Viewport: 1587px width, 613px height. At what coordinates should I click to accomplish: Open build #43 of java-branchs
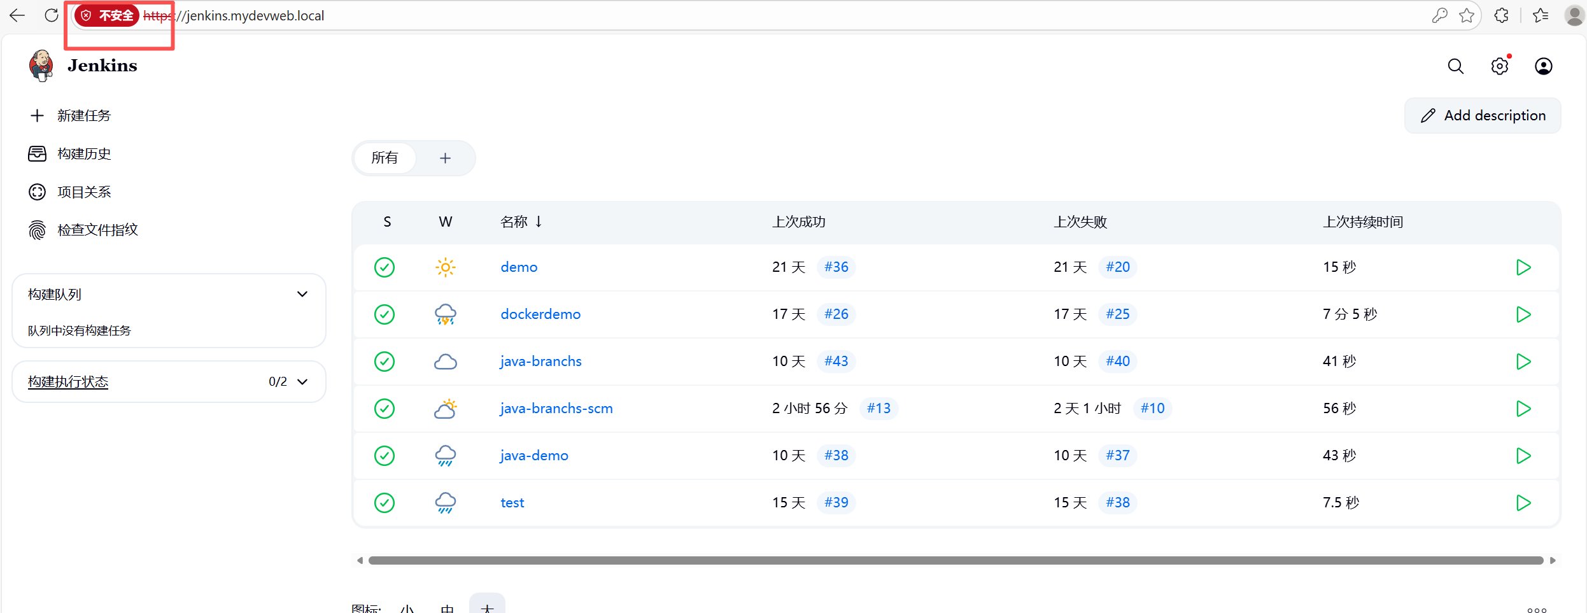click(x=836, y=362)
